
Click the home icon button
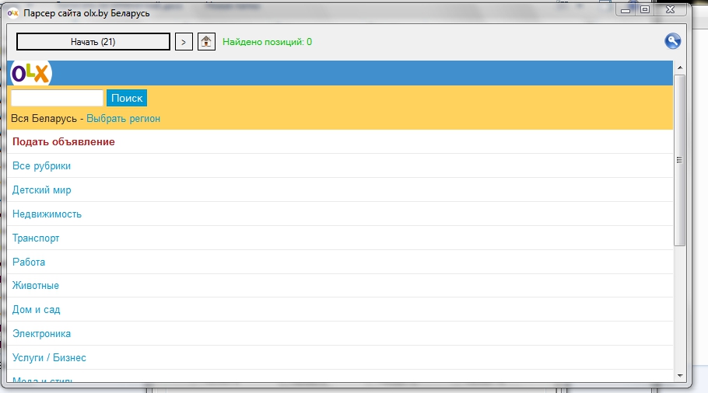(206, 42)
